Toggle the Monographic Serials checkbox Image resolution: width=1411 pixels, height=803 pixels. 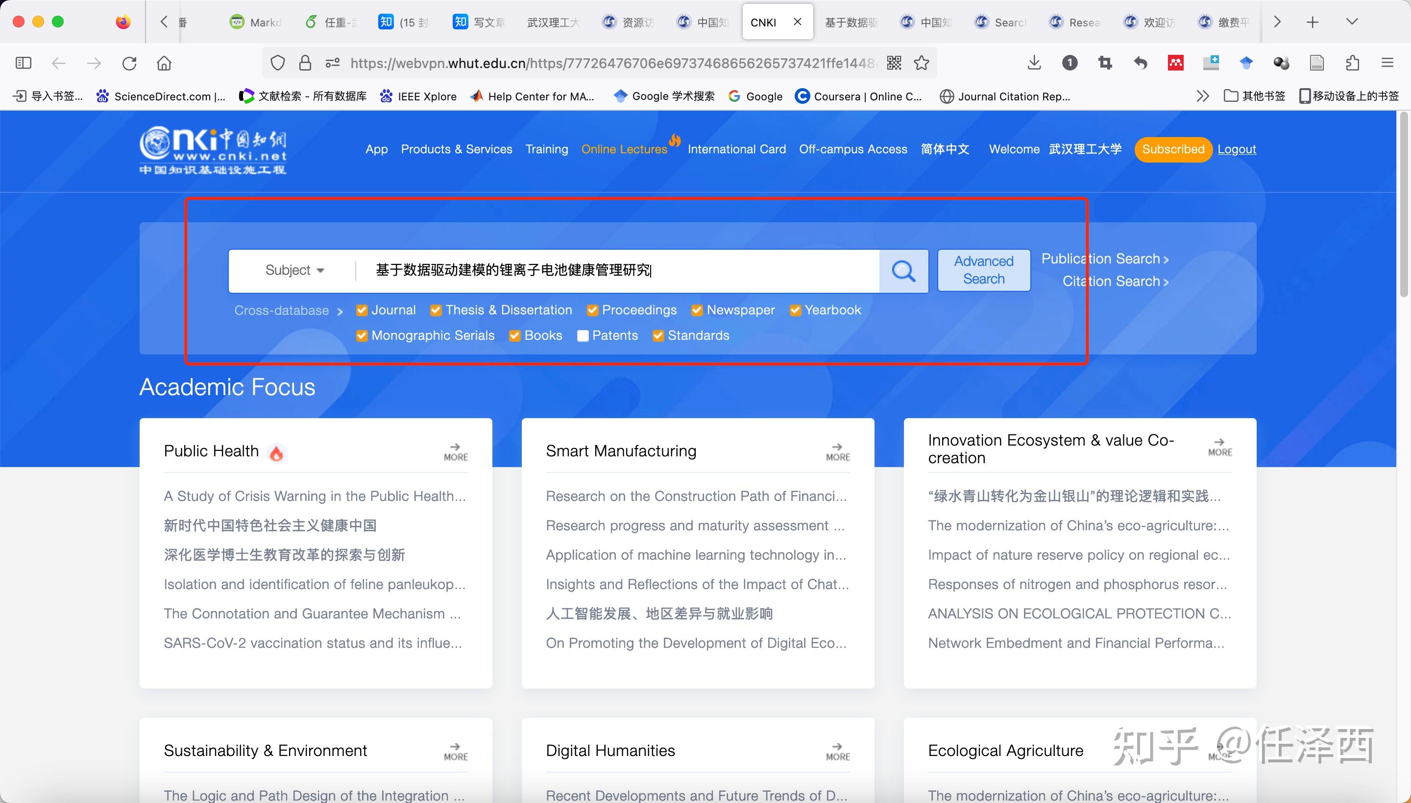tap(362, 336)
